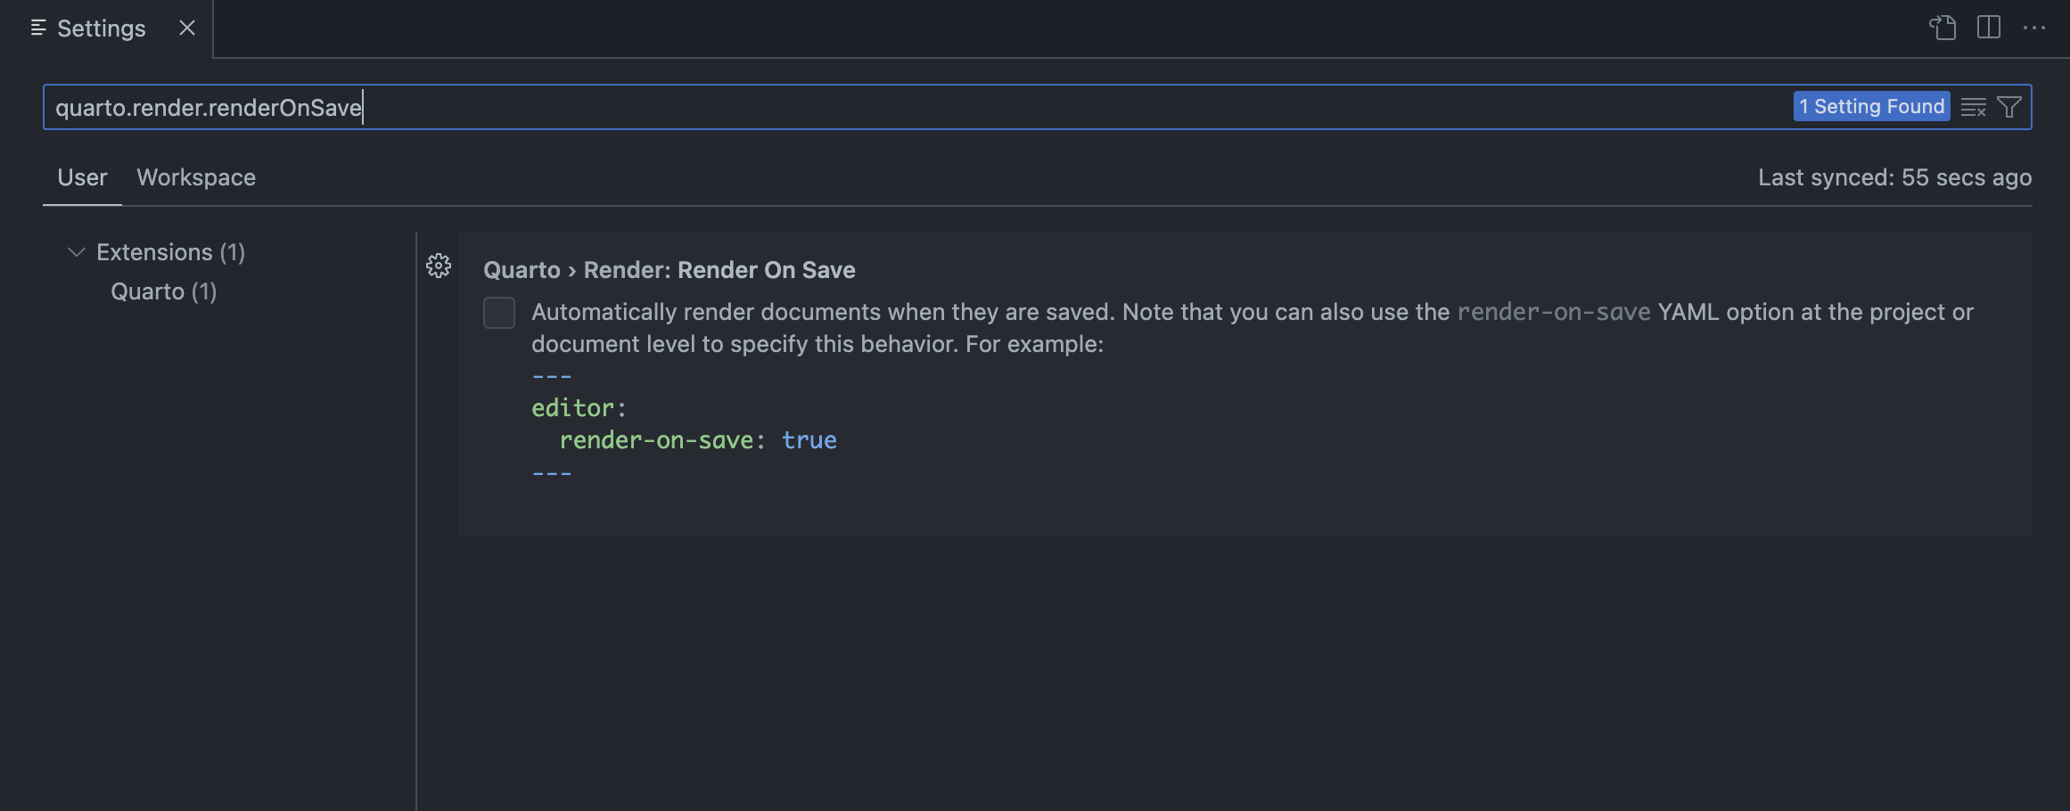Collapse the Extensions (1) tree group
This screenshot has height=811, width=2070.
(x=77, y=252)
